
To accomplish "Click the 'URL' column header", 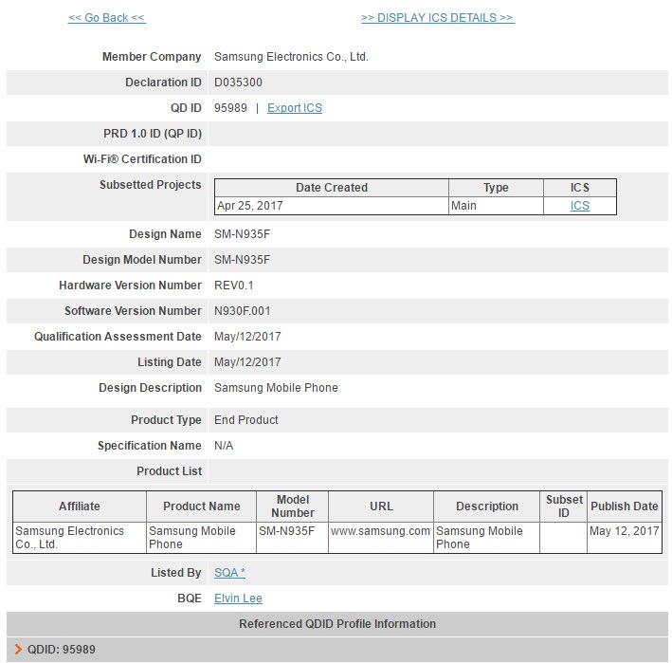I will click(381, 506).
